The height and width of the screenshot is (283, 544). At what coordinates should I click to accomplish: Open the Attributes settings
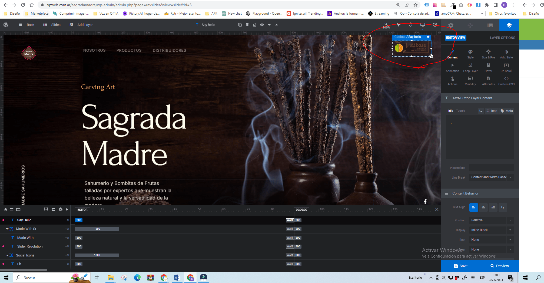coord(488,81)
